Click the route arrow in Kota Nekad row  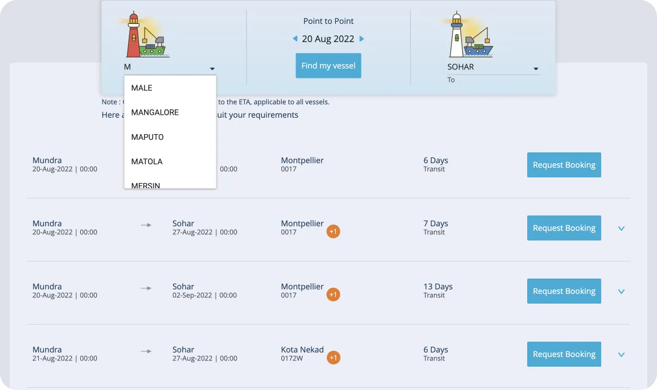click(146, 351)
